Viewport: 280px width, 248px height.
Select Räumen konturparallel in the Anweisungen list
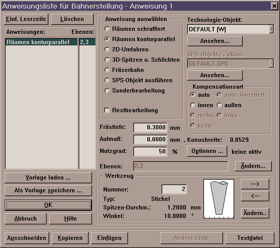[42, 42]
